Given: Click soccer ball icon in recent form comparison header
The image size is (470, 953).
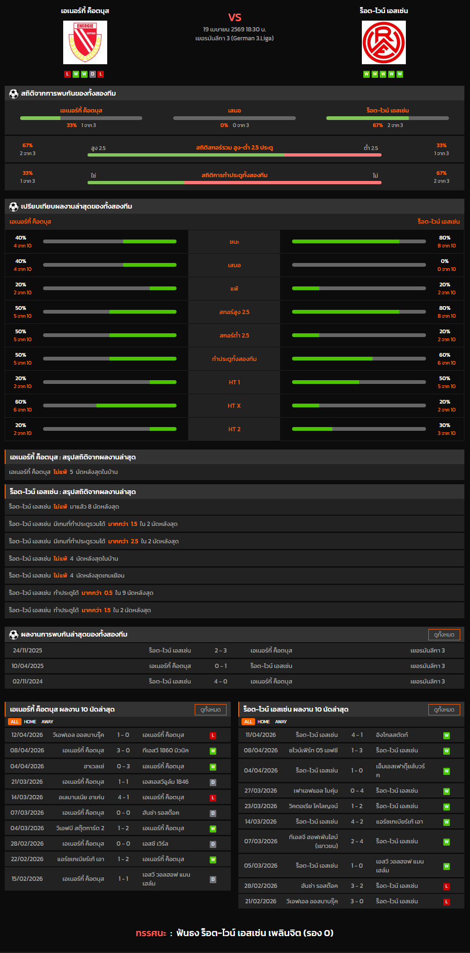Looking at the screenshot, I should 14,207.
